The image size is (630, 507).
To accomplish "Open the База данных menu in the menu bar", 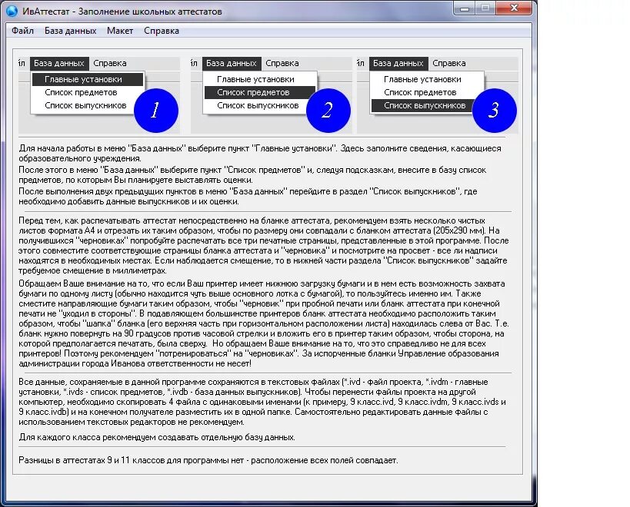I will click(x=70, y=31).
